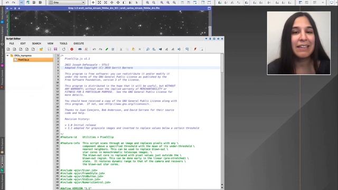Click the clipboard paste icon
Image resolution: width=338 pixels, height=190 pixels.
pos(134,49)
